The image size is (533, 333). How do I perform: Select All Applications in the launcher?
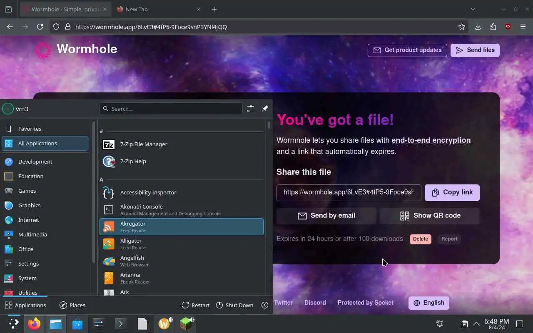[45, 143]
